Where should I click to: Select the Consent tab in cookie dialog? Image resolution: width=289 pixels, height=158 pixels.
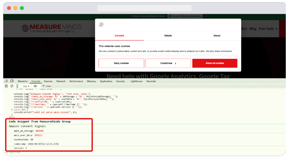click(x=119, y=36)
